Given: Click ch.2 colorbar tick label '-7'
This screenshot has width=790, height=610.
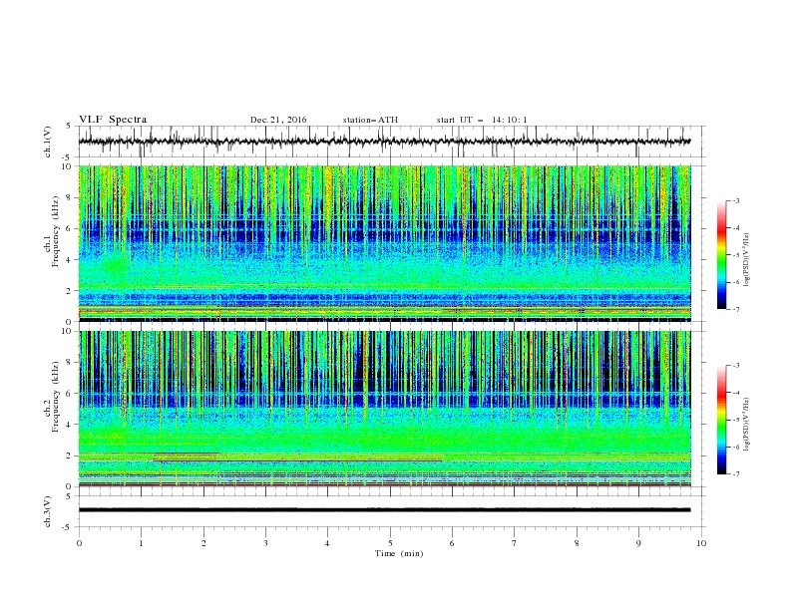Looking at the screenshot, I should pyautogui.click(x=735, y=474).
